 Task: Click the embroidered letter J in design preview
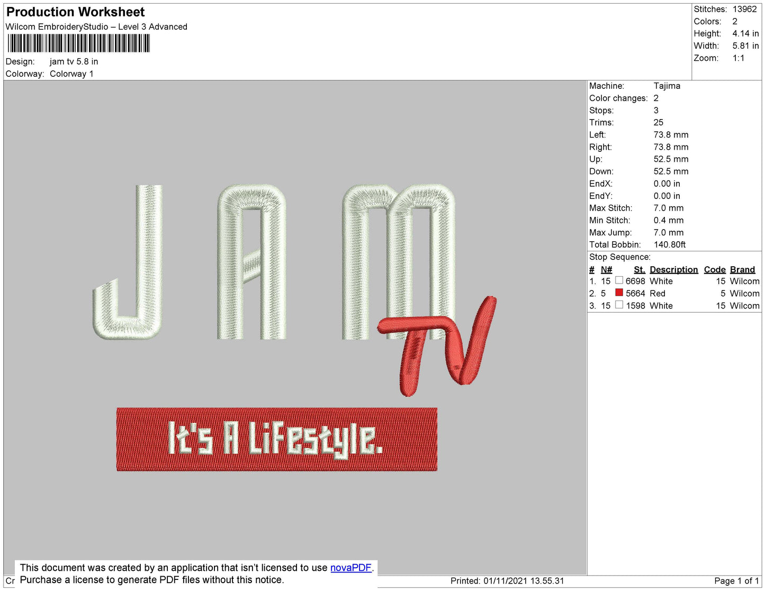pyautogui.click(x=128, y=262)
